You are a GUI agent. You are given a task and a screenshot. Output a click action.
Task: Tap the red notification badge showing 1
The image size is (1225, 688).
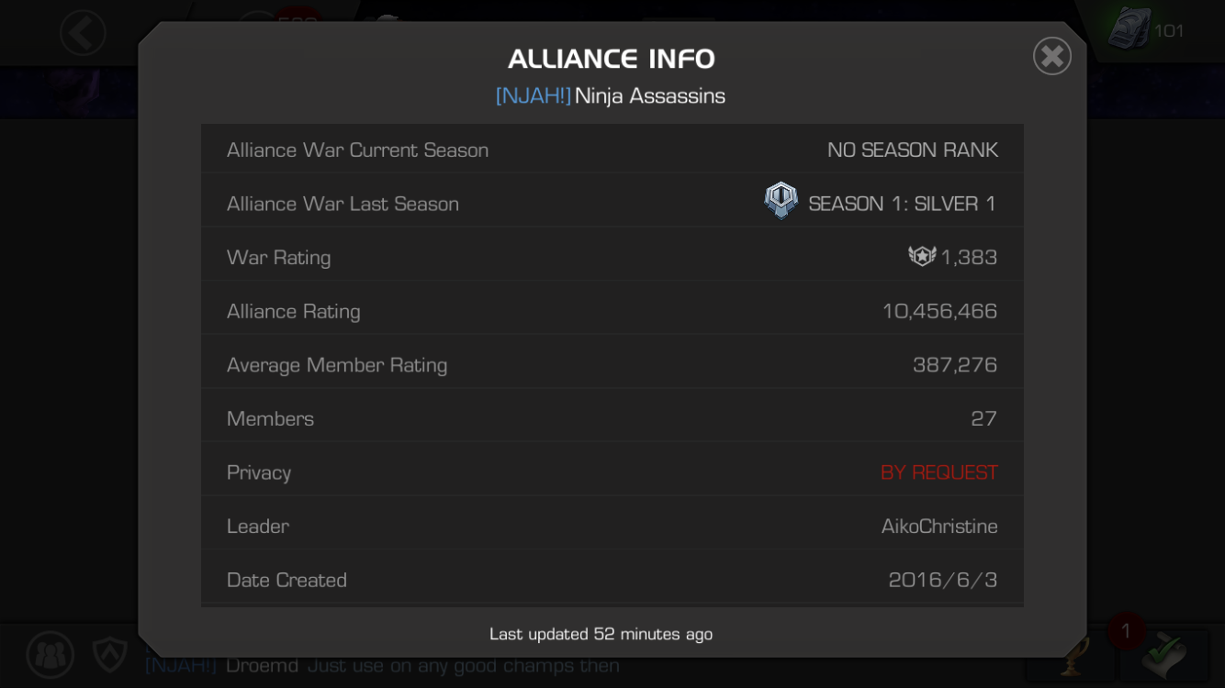click(x=1126, y=632)
